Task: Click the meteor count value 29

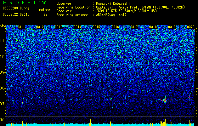Action: [46, 14]
